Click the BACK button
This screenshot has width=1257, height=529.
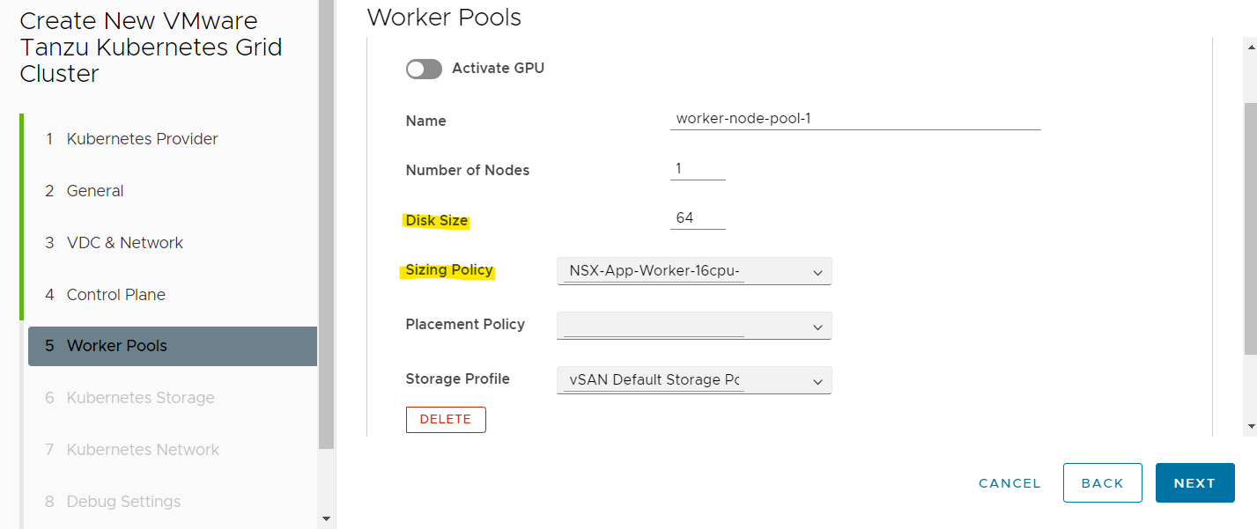point(1103,483)
